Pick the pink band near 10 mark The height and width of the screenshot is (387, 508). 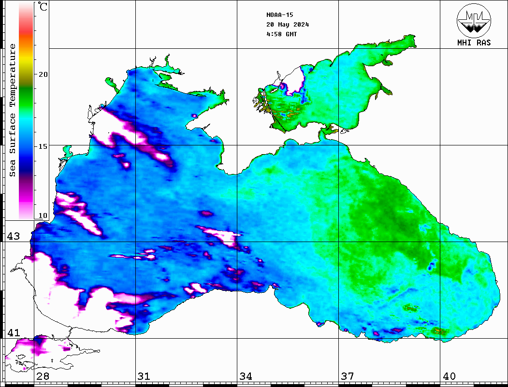point(26,208)
